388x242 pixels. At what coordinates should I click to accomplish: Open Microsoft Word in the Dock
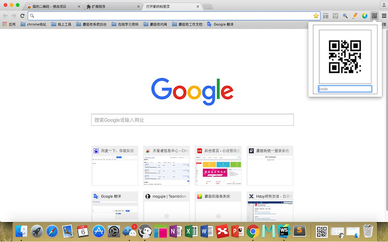click(207, 232)
